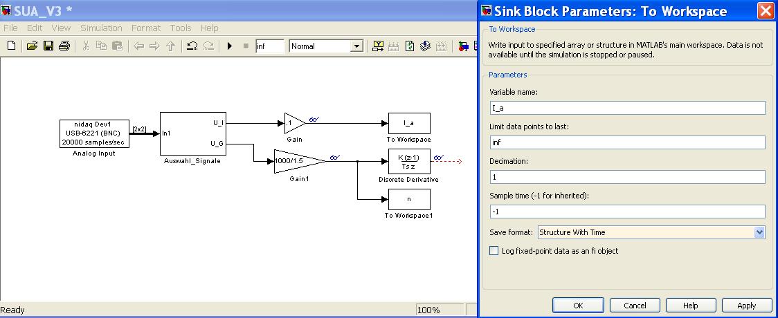Enable Log fixed-point data as fi object
The width and height of the screenshot is (778, 318).
(494, 251)
